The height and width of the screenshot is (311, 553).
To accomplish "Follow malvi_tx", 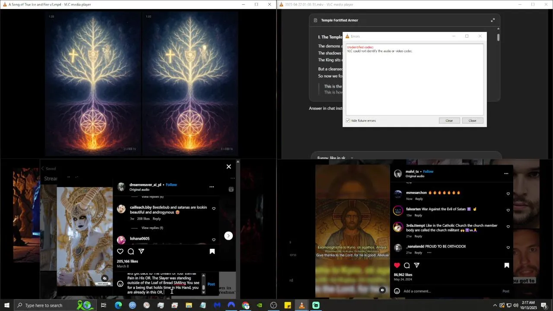I will click(x=428, y=171).
